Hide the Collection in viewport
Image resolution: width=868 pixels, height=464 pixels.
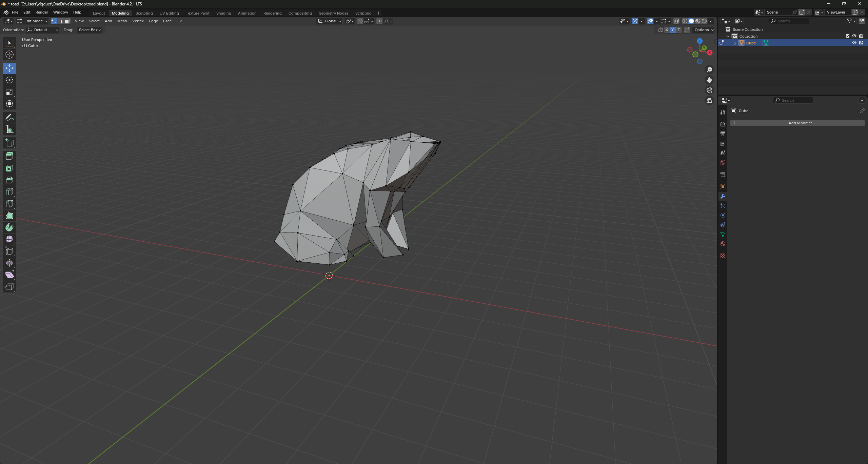pos(854,36)
